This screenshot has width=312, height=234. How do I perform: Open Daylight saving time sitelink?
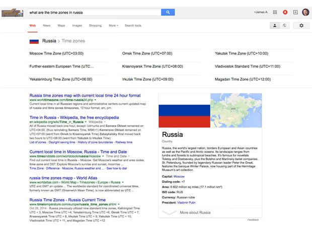point(62,142)
